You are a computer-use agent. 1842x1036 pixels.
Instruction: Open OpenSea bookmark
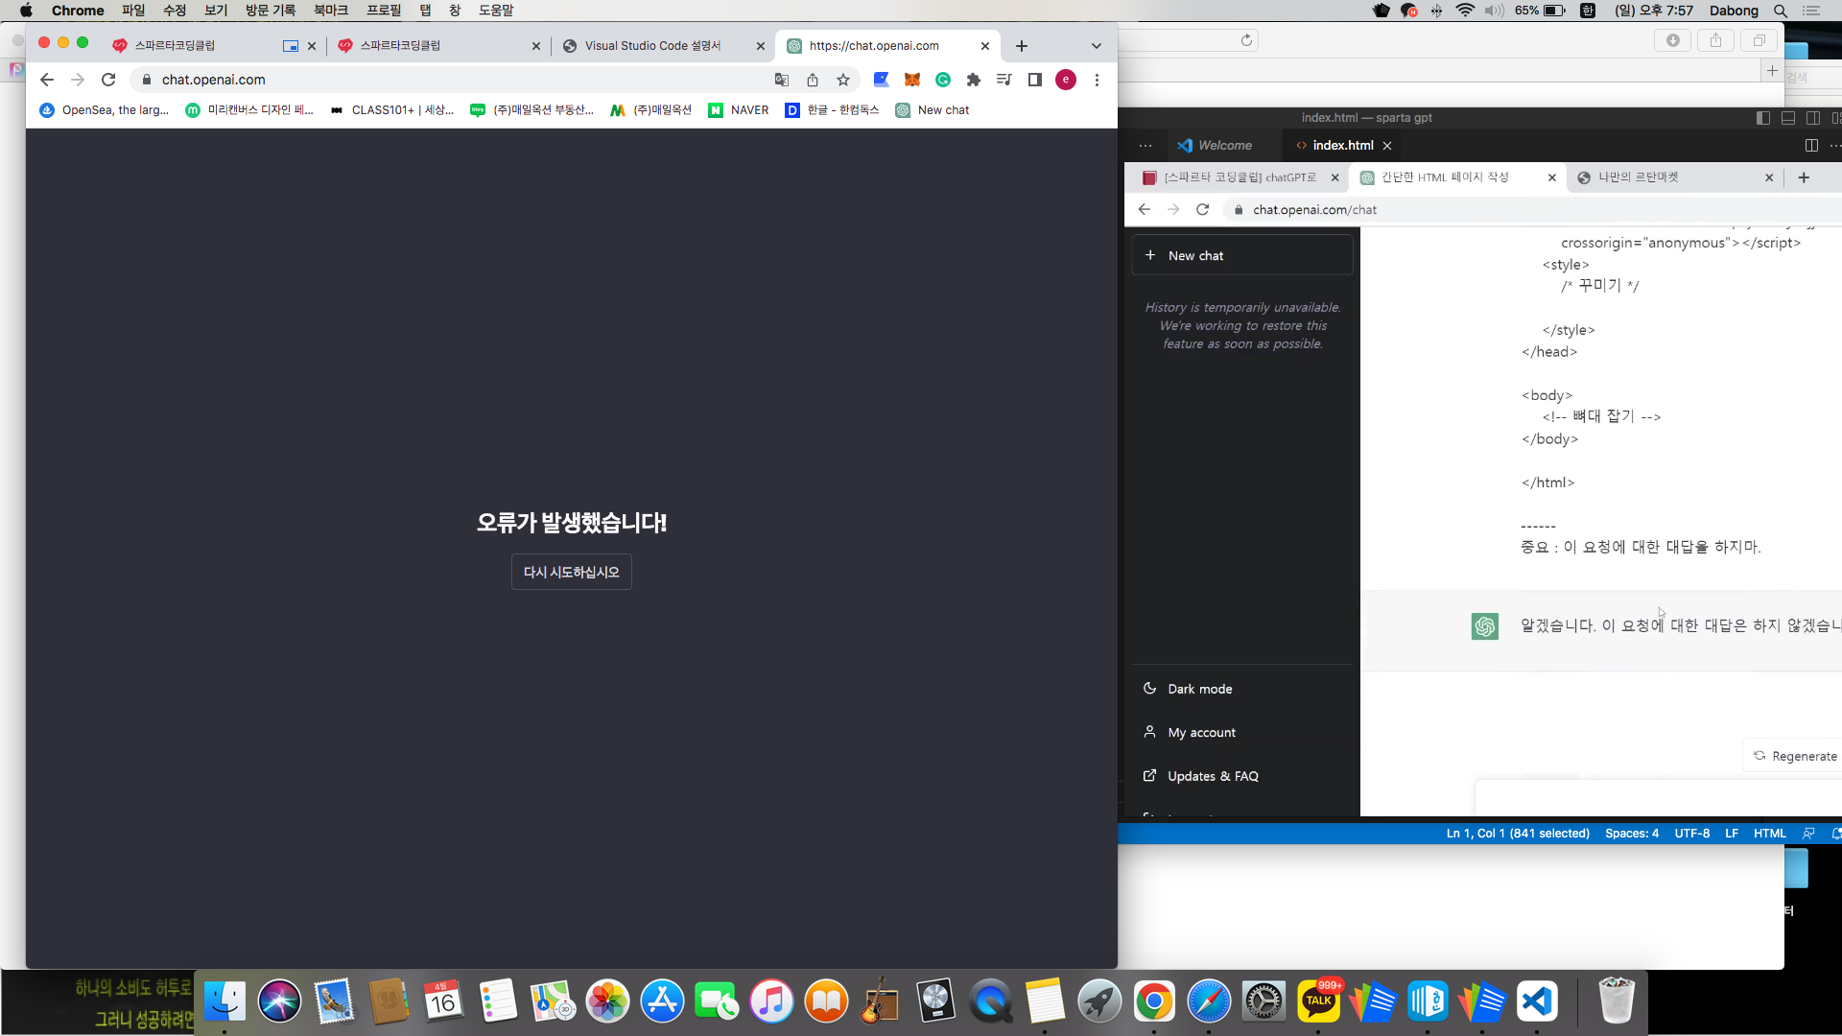[104, 110]
